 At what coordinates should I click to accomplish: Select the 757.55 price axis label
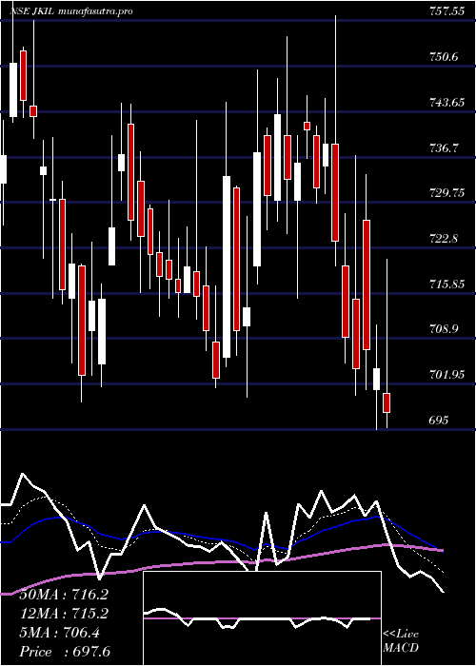(x=446, y=11)
